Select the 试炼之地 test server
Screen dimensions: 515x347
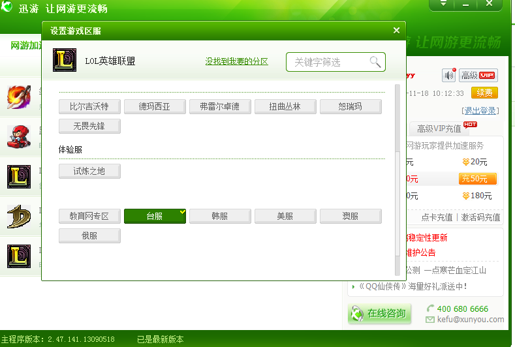coord(89,171)
